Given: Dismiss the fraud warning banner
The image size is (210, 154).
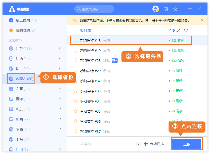Looking at the screenshot, I should (202, 20).
